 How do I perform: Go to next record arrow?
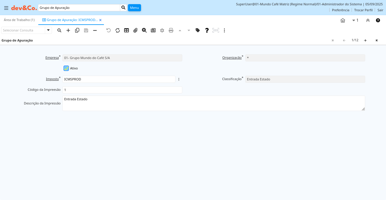coord(365,40)
